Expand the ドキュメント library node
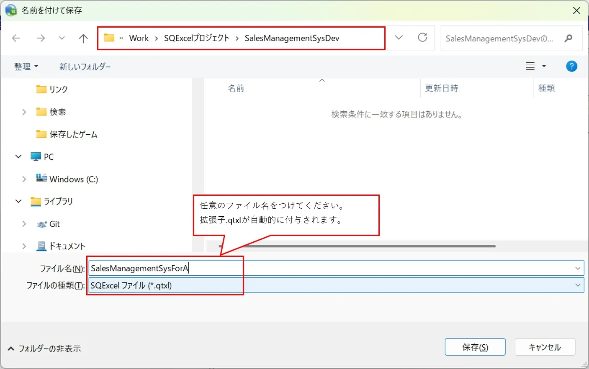The width and height of the screenshot is (589, 369). point(24,246)
